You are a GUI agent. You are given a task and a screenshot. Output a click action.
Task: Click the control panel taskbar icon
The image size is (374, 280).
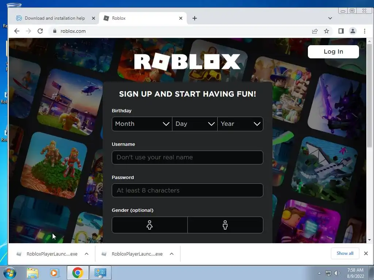[100, 273]
